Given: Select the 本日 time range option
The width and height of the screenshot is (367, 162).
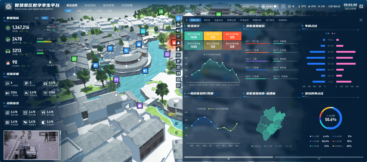Looking at the screenshot, I should 37,18.
